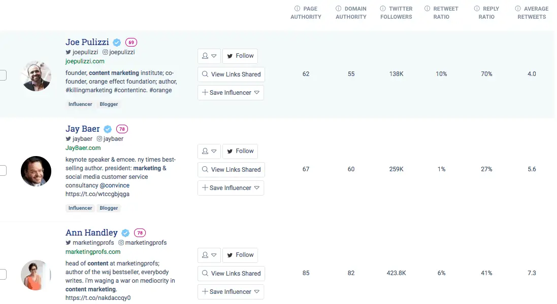Click Influencer tag under Joe Pulizzi
Image resolution: width=557 pixels, height=304 pixels.
[x=80, y=104]
